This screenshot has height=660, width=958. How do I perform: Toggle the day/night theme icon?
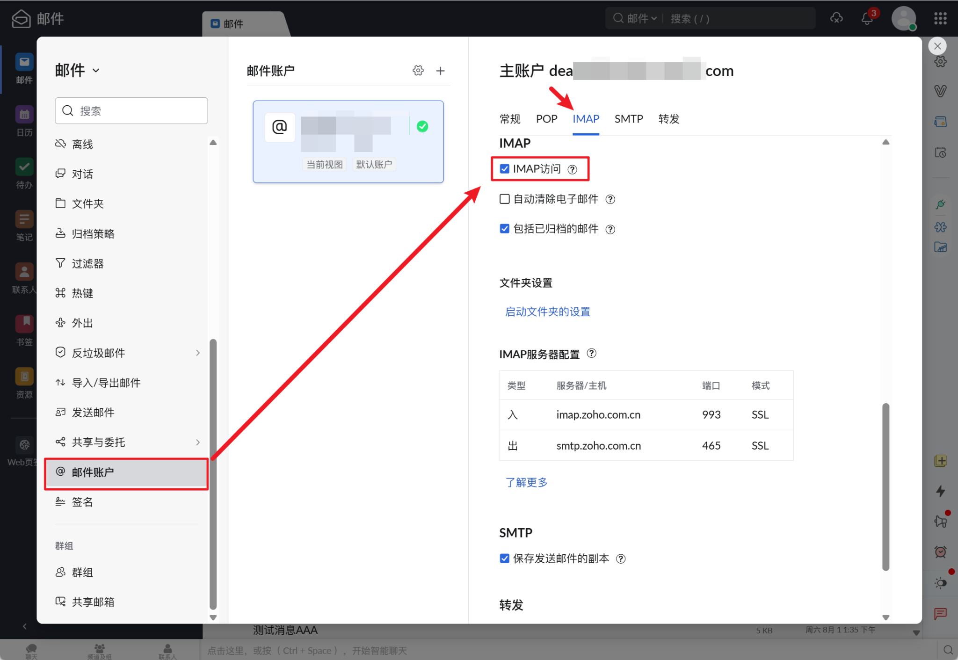point(940,582)
